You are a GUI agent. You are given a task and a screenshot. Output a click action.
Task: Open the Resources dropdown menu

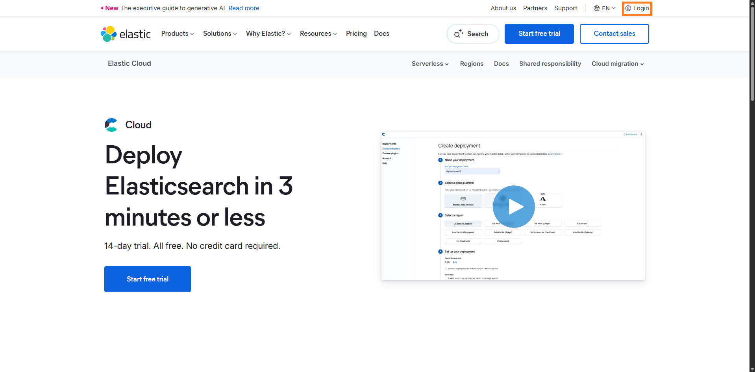click(318, 34)
